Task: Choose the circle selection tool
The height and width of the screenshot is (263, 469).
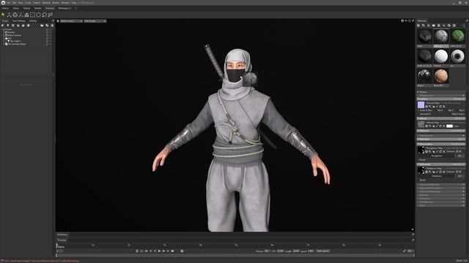Action: [38, 15]
